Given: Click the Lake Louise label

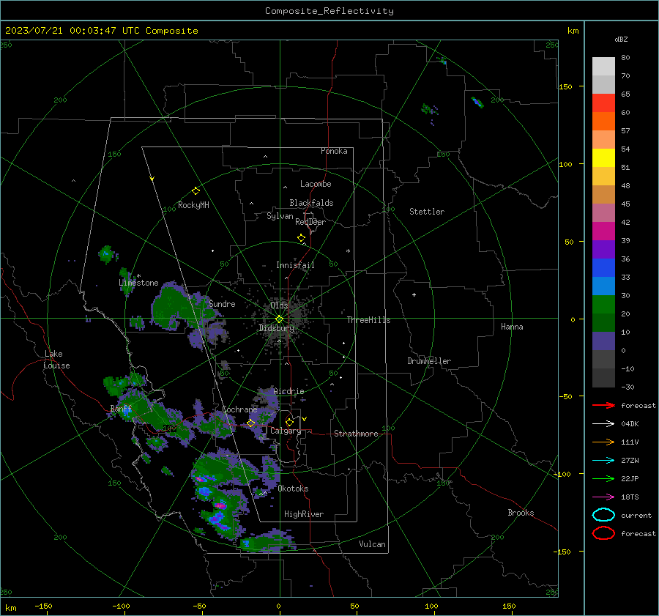Looking at the screenshot, I should pyautogui.click(x=56, y=360).
